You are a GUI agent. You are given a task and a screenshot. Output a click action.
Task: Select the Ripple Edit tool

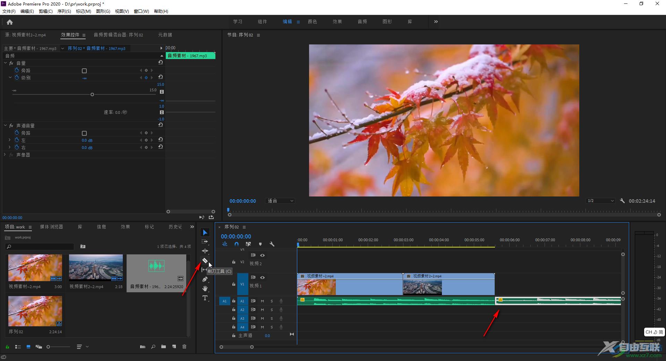click(x=205, y=251)
